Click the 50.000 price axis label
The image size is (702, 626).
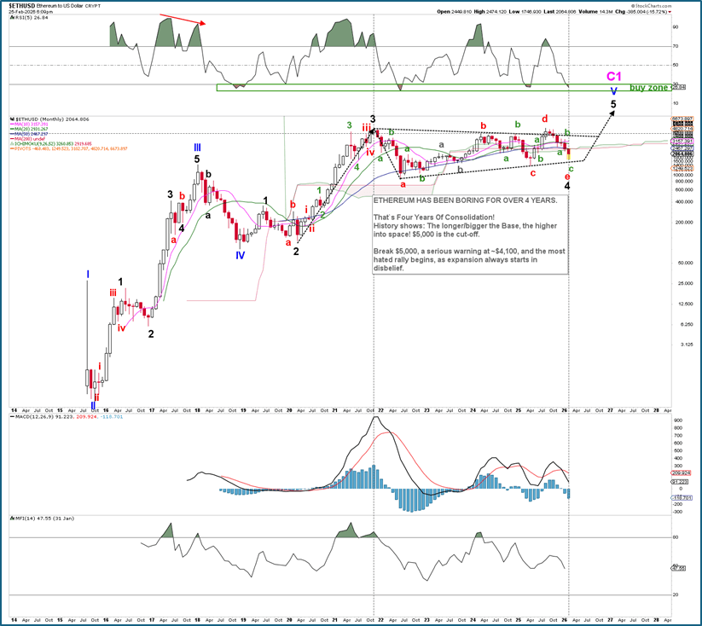tap(686, 264)
